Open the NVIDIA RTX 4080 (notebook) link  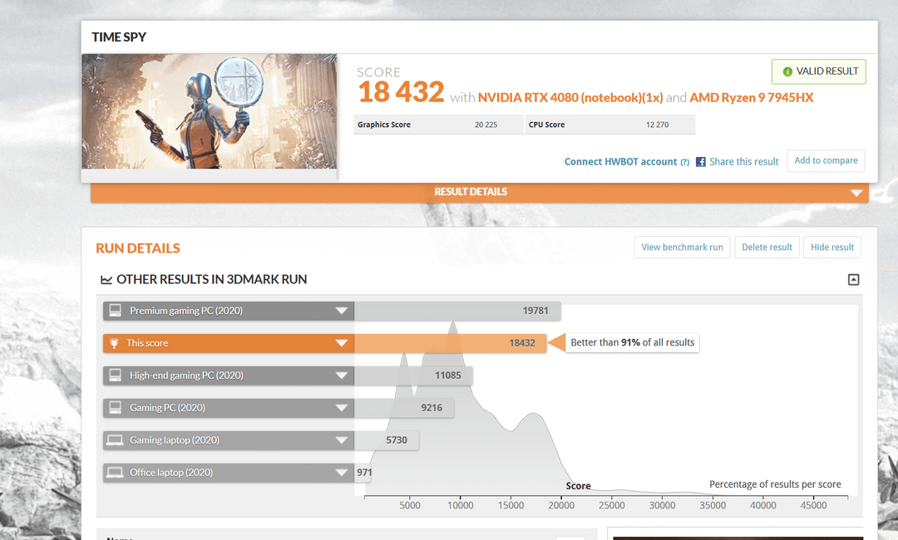pyautogui.click(x=570, y=98)
